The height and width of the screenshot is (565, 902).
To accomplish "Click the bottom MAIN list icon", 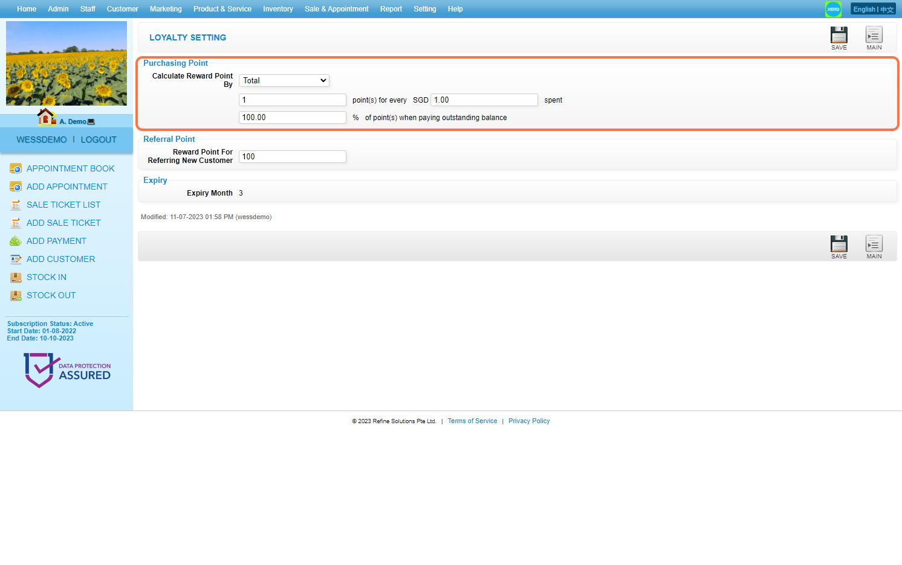I will click(x=874, y=244).
